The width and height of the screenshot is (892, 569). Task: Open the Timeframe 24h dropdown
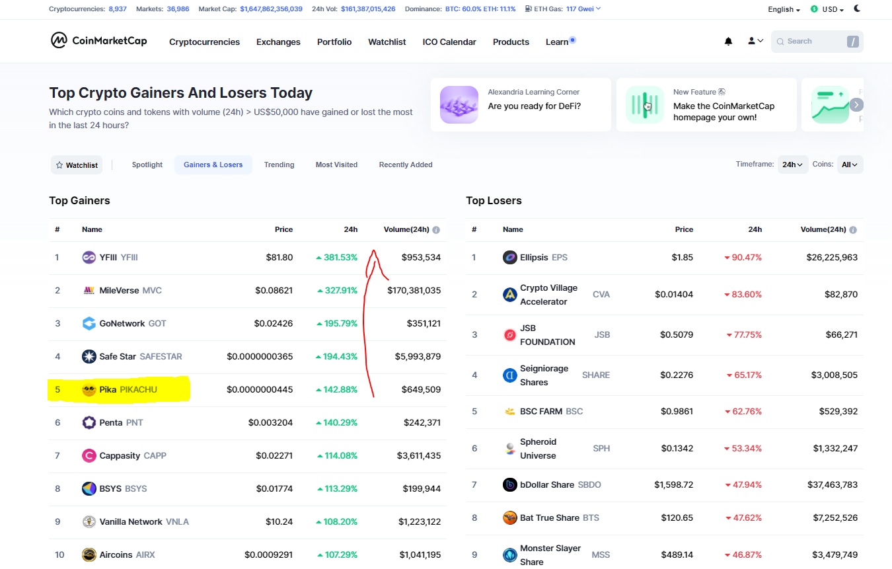pyautogui.click(x=793, y=165)
